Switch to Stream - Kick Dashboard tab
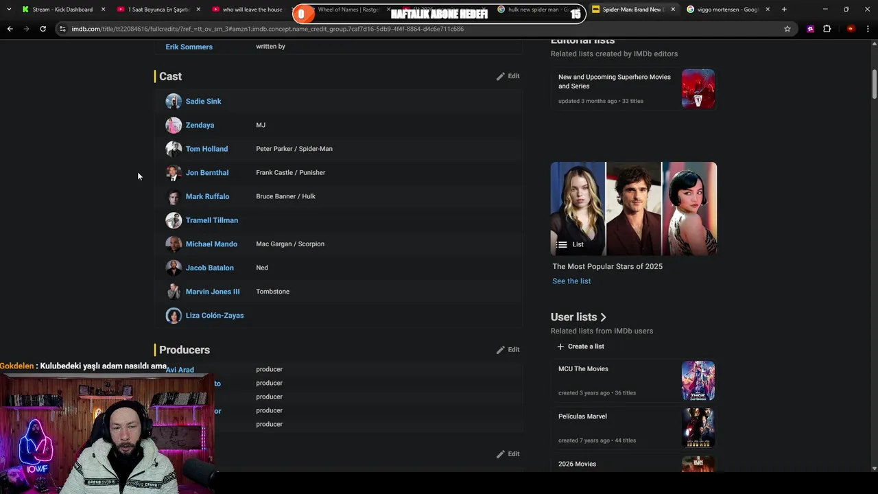Screen dimensions: 878x494 [63, 10]
